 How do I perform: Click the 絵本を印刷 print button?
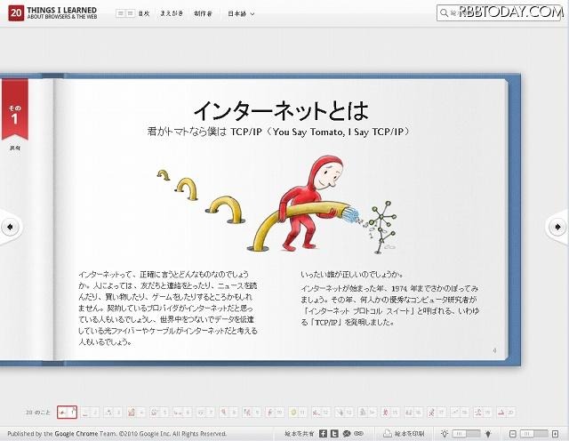pyautogui.click(x=405, y=433)
